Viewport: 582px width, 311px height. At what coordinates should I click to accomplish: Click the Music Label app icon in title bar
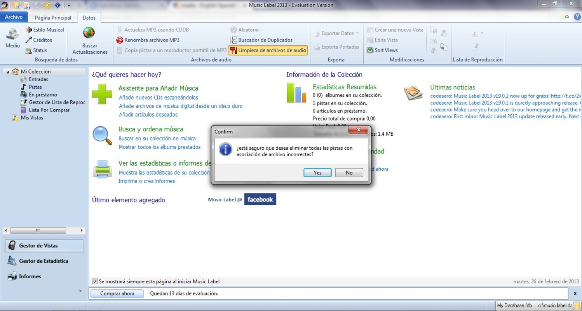click(x=5, y=5)
